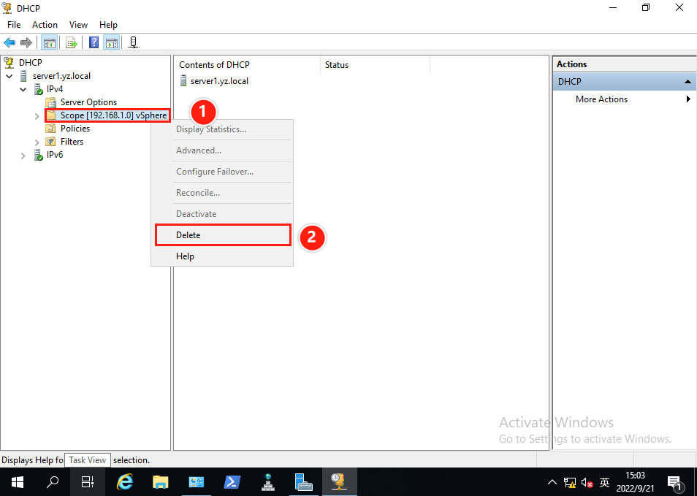Open the server toolbox taskbar icon
This screenshot has width=697, height=496.
click(303, 482)
